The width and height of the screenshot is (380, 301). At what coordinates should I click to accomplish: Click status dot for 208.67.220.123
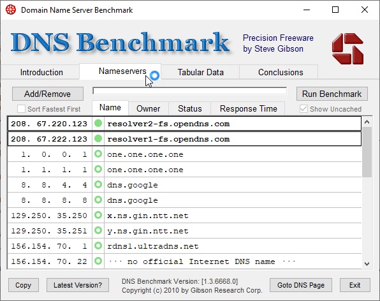(x=98, y=123)
